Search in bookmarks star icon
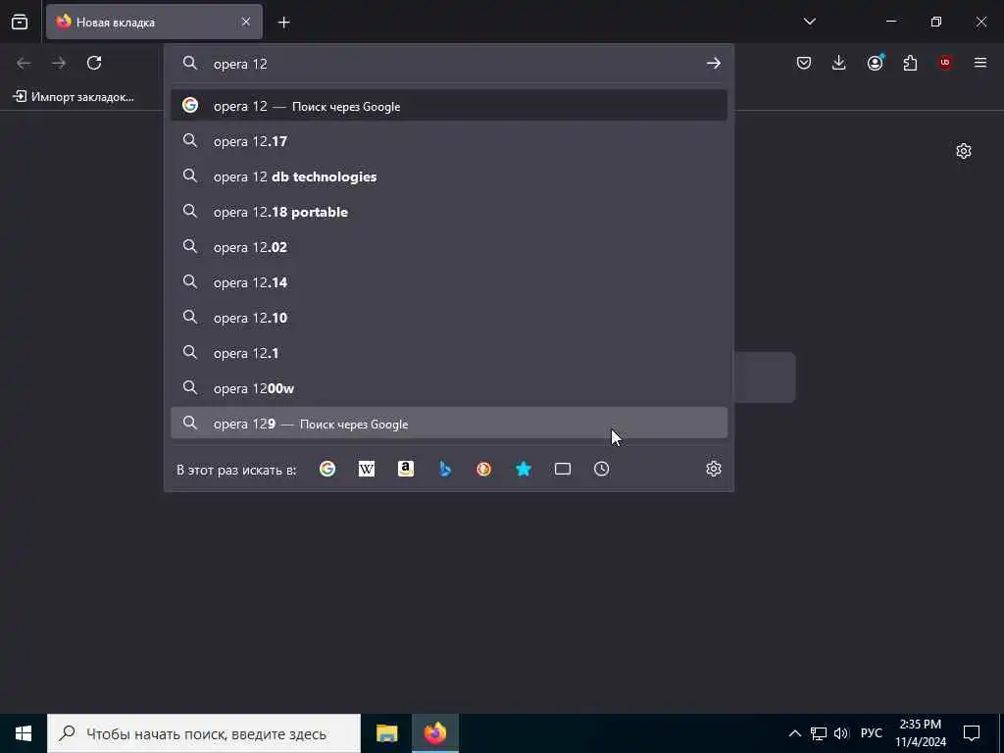The height and width of the screenshot is (753, 1004). pos(524,469)
